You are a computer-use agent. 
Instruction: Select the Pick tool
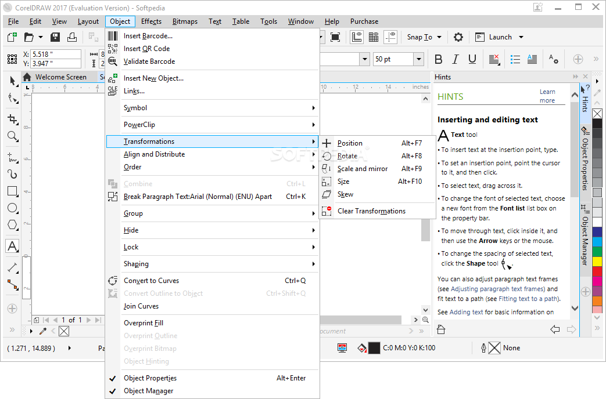click(13, 81)
